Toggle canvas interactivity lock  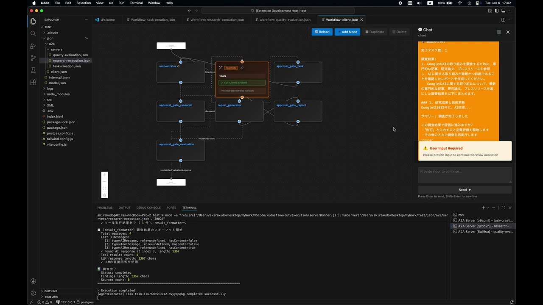(x=105, y=195)
